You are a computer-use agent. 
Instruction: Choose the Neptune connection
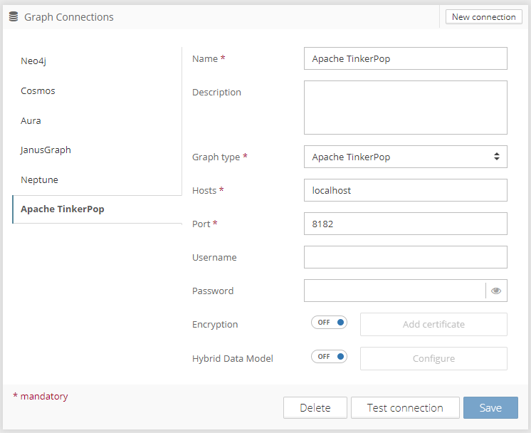pyautogui.click(x=39, y=180)
